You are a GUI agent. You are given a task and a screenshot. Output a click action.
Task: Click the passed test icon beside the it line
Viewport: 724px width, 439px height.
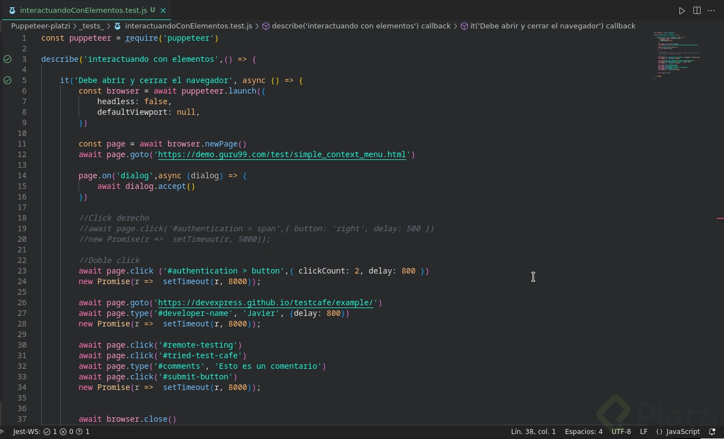coord(7,80)
